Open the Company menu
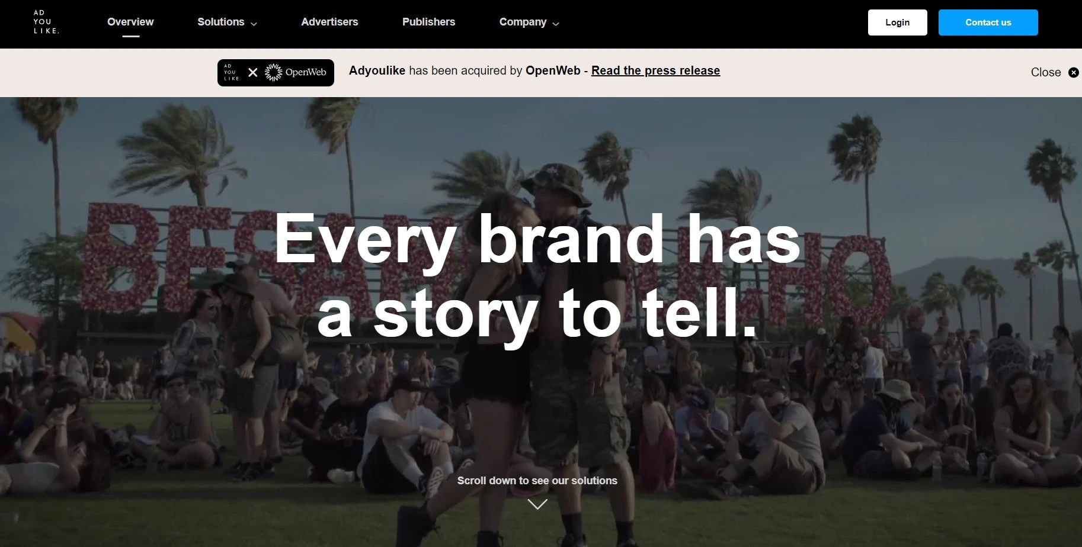Viewport: 1082px width, 547px height. click(529, 22)
